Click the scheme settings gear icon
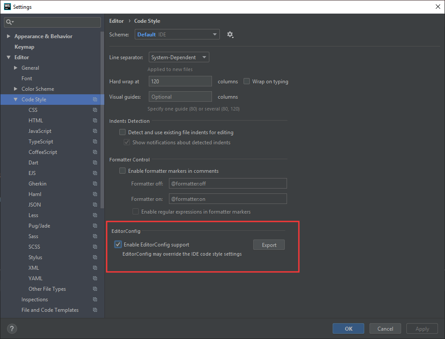This screenshot has width=445, height=339. [x=230, y=35]
